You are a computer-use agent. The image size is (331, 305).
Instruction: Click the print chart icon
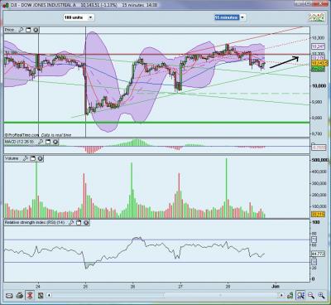click(x=19, y=296)
